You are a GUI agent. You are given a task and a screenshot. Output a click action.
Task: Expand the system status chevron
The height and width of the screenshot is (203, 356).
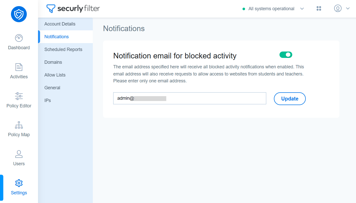click(302, 9)
